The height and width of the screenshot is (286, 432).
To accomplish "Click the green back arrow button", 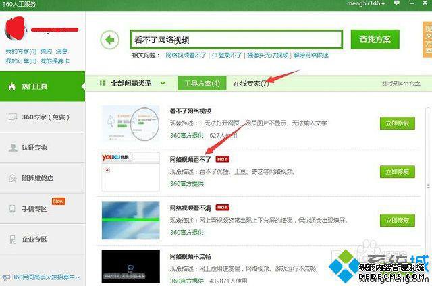I will (x=109, y=40).
